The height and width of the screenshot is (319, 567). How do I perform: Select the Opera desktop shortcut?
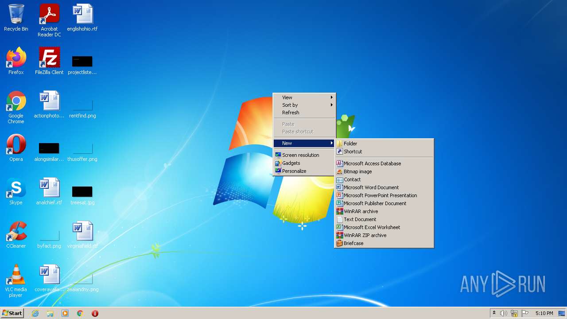pos(16,148)
